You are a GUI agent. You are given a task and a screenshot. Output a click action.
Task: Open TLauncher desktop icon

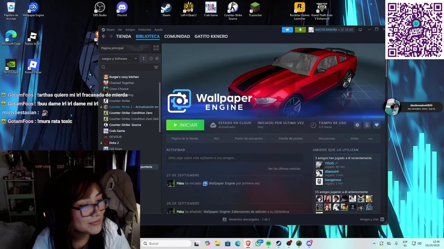point(255,10)
